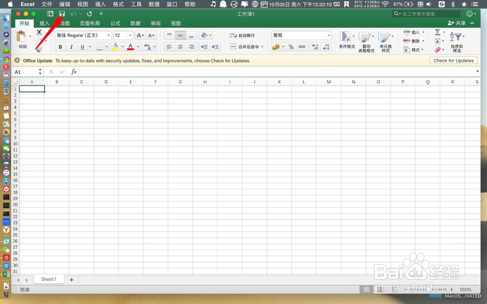
Task: Align text right
Action: pos(191,47)
